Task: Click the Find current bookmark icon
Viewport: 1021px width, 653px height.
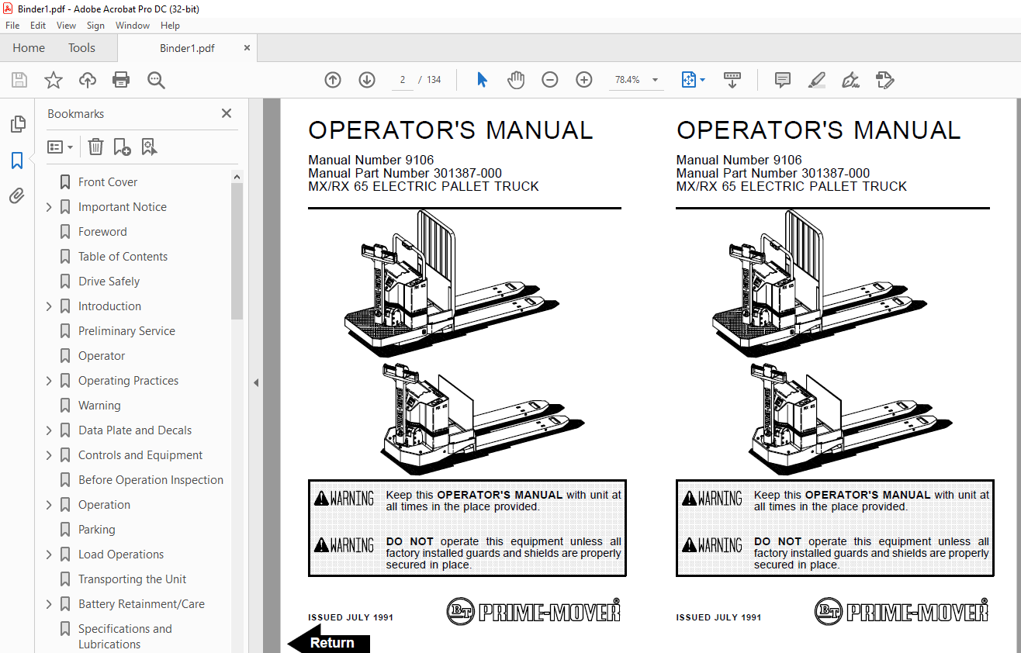Action: point(149,147)
